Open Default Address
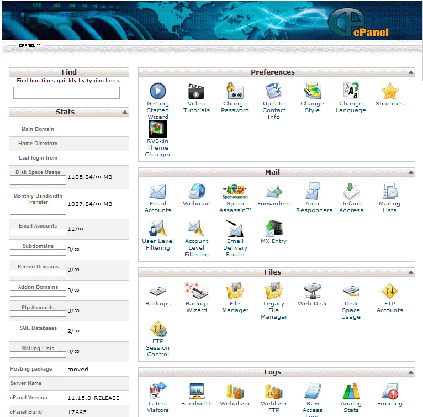This screenshot has width=423, height=417. tap(351, 198)
